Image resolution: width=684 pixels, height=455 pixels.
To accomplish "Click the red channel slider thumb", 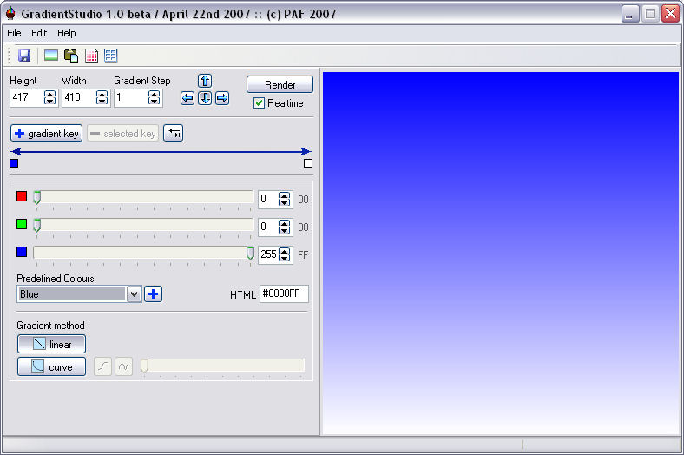I will pyautogui.click(x=37, y=198).
